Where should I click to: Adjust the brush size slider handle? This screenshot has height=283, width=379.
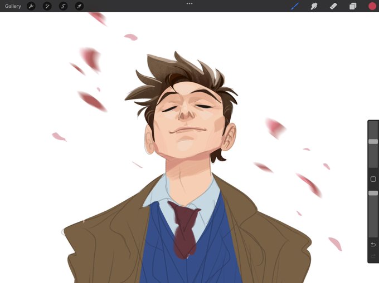point(373,141)
